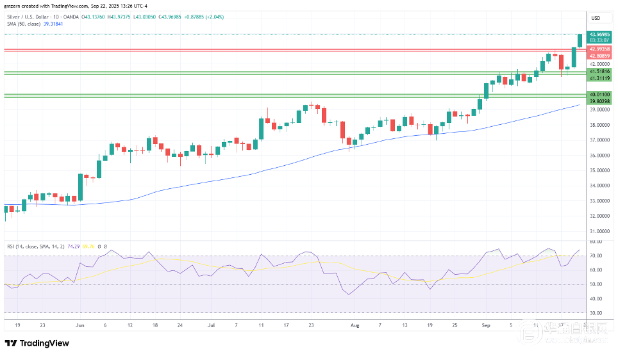The image size is (618, 356).
Task: Select the green support label 41.51816
Action: pyautogui.click(x=599, y=72)
